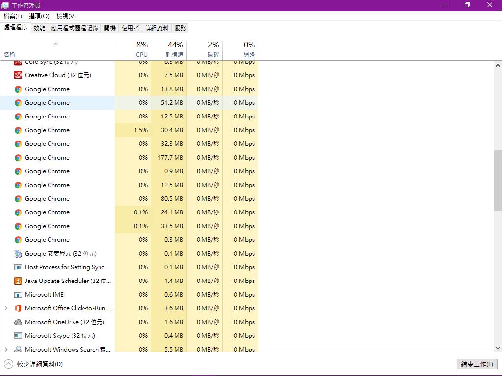This screenshot has height=376, width=502.
Task: Expand the Microsoft Office Click-to-Run process group
Action: click(6, 308)
